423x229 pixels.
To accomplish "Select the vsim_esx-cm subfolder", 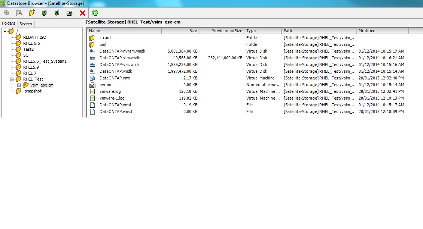I will coord(42,85).
